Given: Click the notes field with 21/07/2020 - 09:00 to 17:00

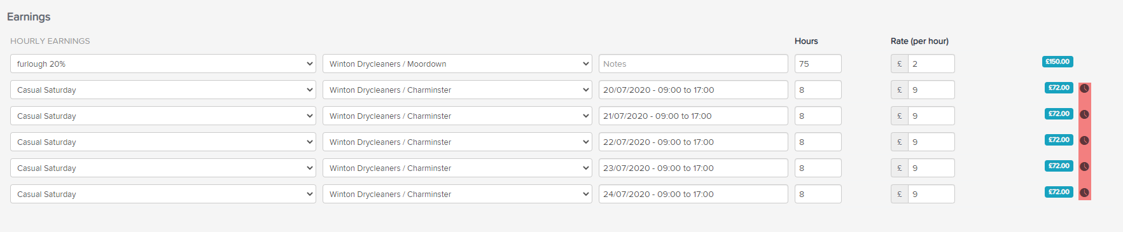Looking at the screenshot, I should pyautogui.click(x=694, y=116).
